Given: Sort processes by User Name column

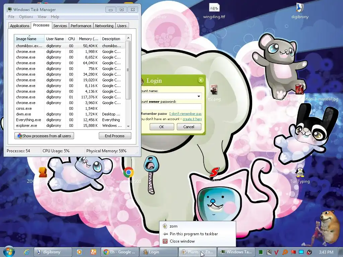Looking at the screenshot, I should (x=55, y=39).
